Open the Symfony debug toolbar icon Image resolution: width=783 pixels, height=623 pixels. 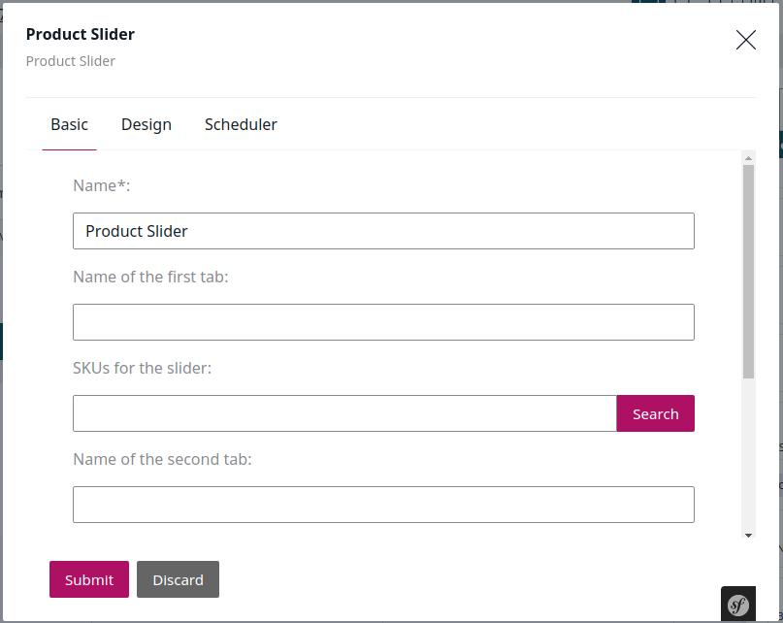point(738,605)
